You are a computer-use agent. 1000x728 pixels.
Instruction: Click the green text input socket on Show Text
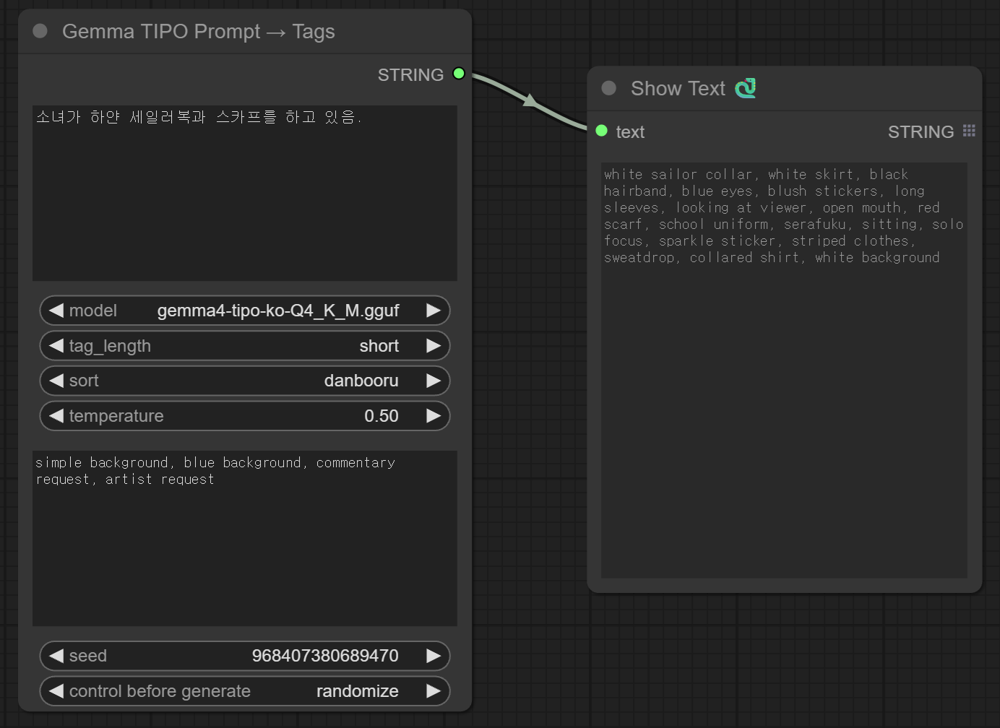pyautogui.click(x=601, y=131)
